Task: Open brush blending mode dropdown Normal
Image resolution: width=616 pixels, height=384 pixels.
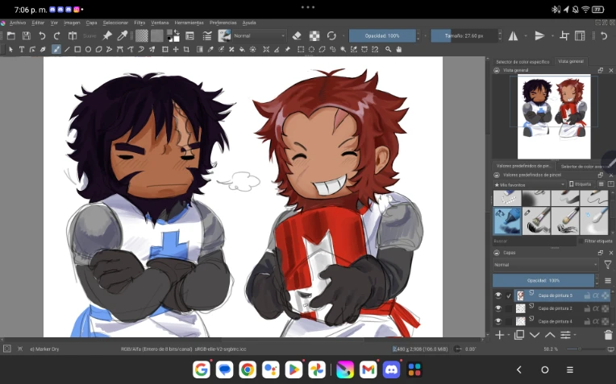Action: 260,35
